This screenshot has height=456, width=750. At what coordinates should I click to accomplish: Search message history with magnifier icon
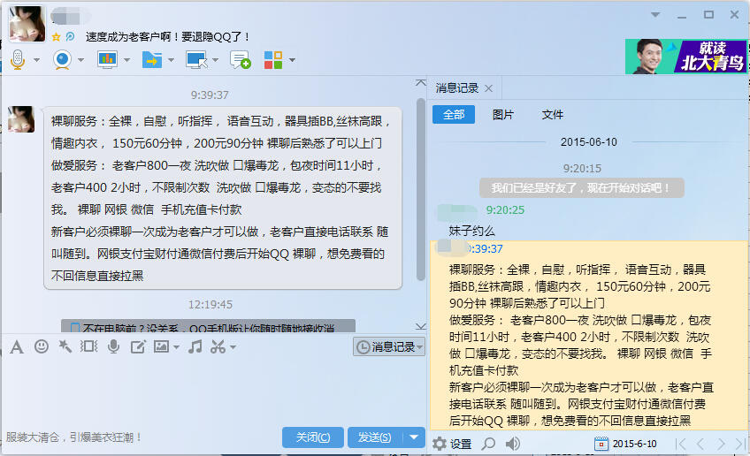(x=488, y=444)
